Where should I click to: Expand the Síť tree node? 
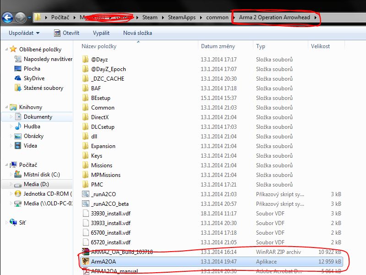(6, 223)
